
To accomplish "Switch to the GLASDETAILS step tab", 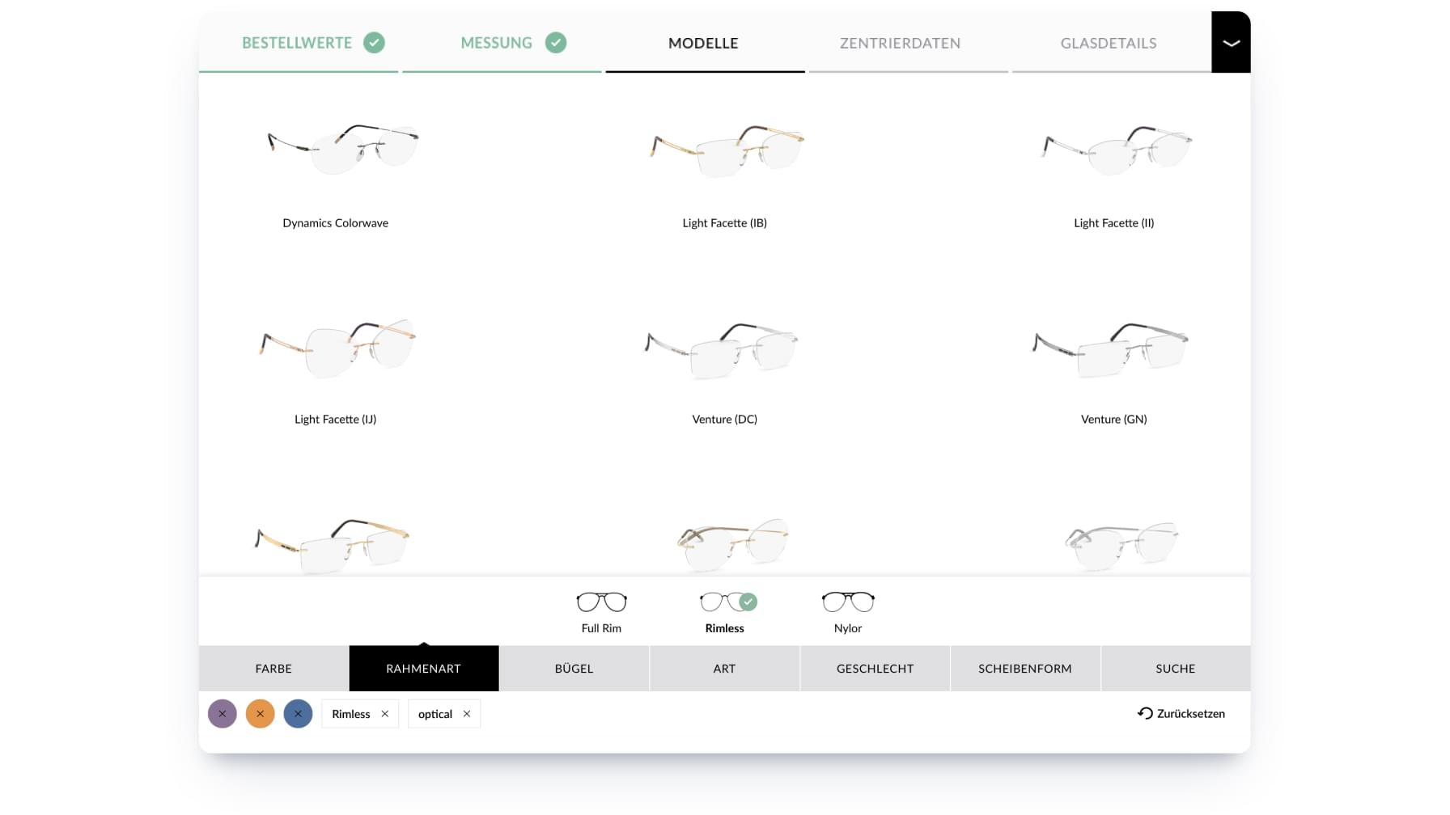I will 1108,44.
